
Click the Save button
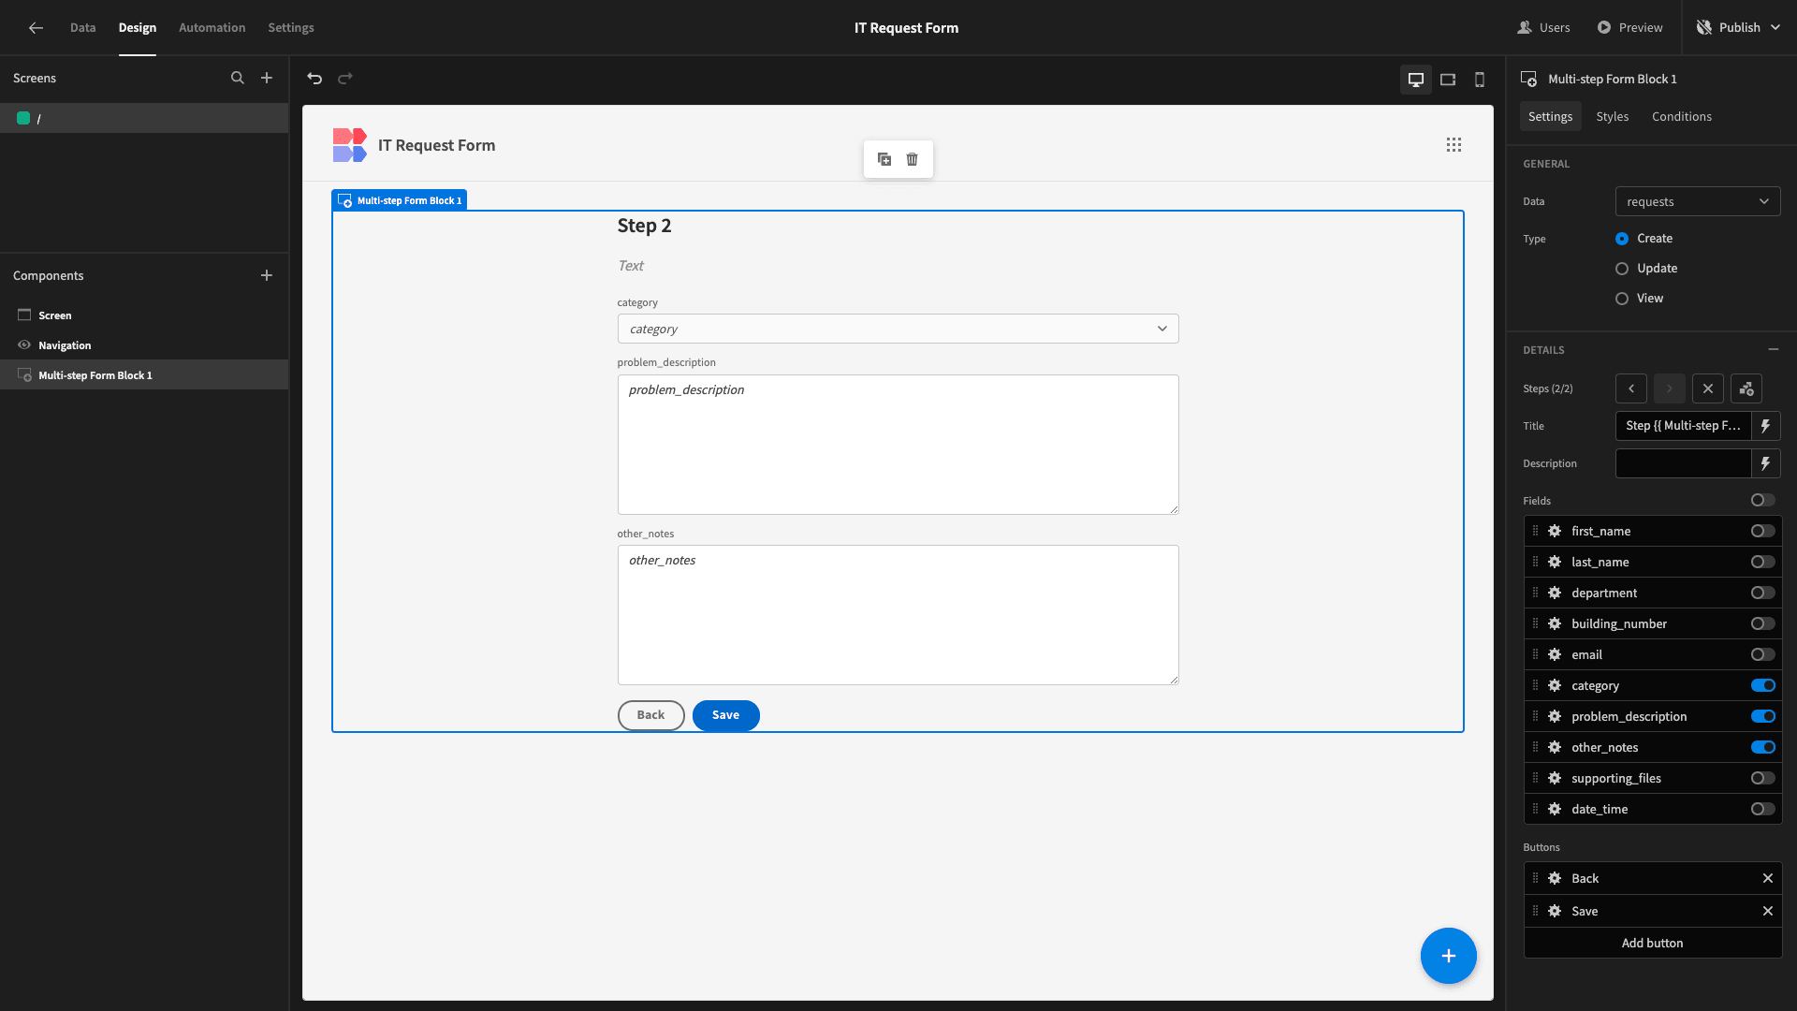click(725, 715)
